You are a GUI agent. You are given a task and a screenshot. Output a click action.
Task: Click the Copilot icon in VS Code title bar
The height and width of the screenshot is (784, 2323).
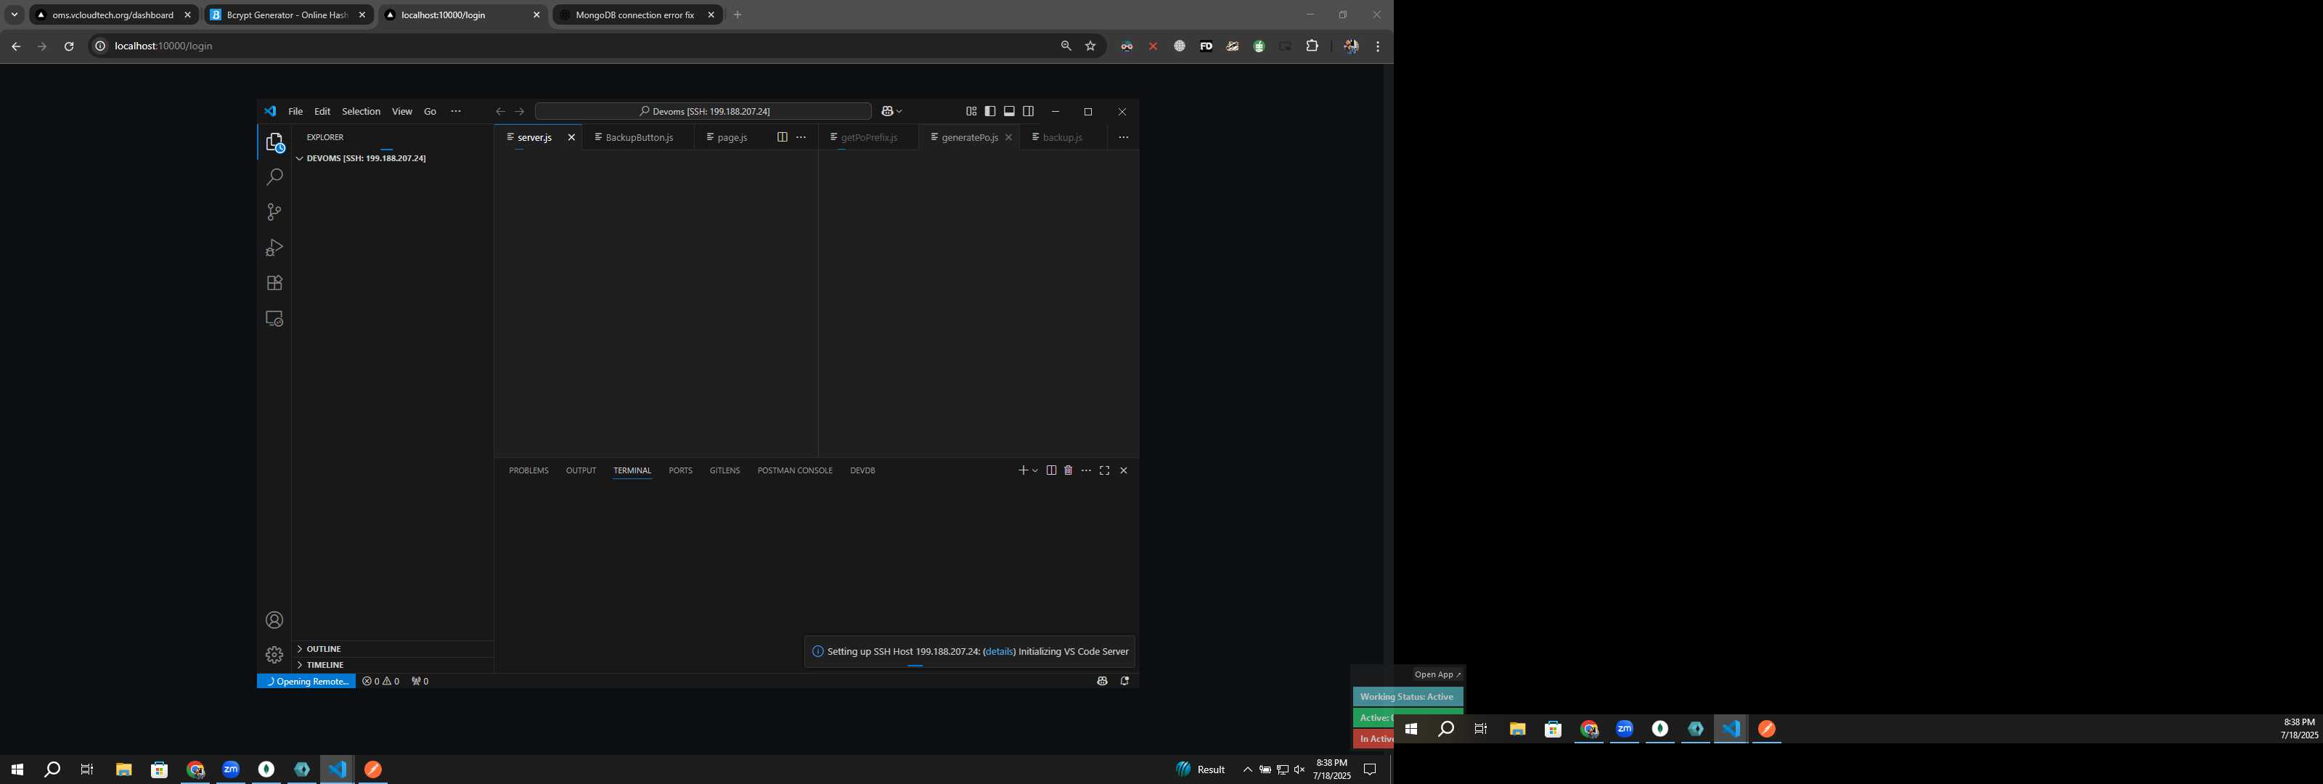coord(886,111)
